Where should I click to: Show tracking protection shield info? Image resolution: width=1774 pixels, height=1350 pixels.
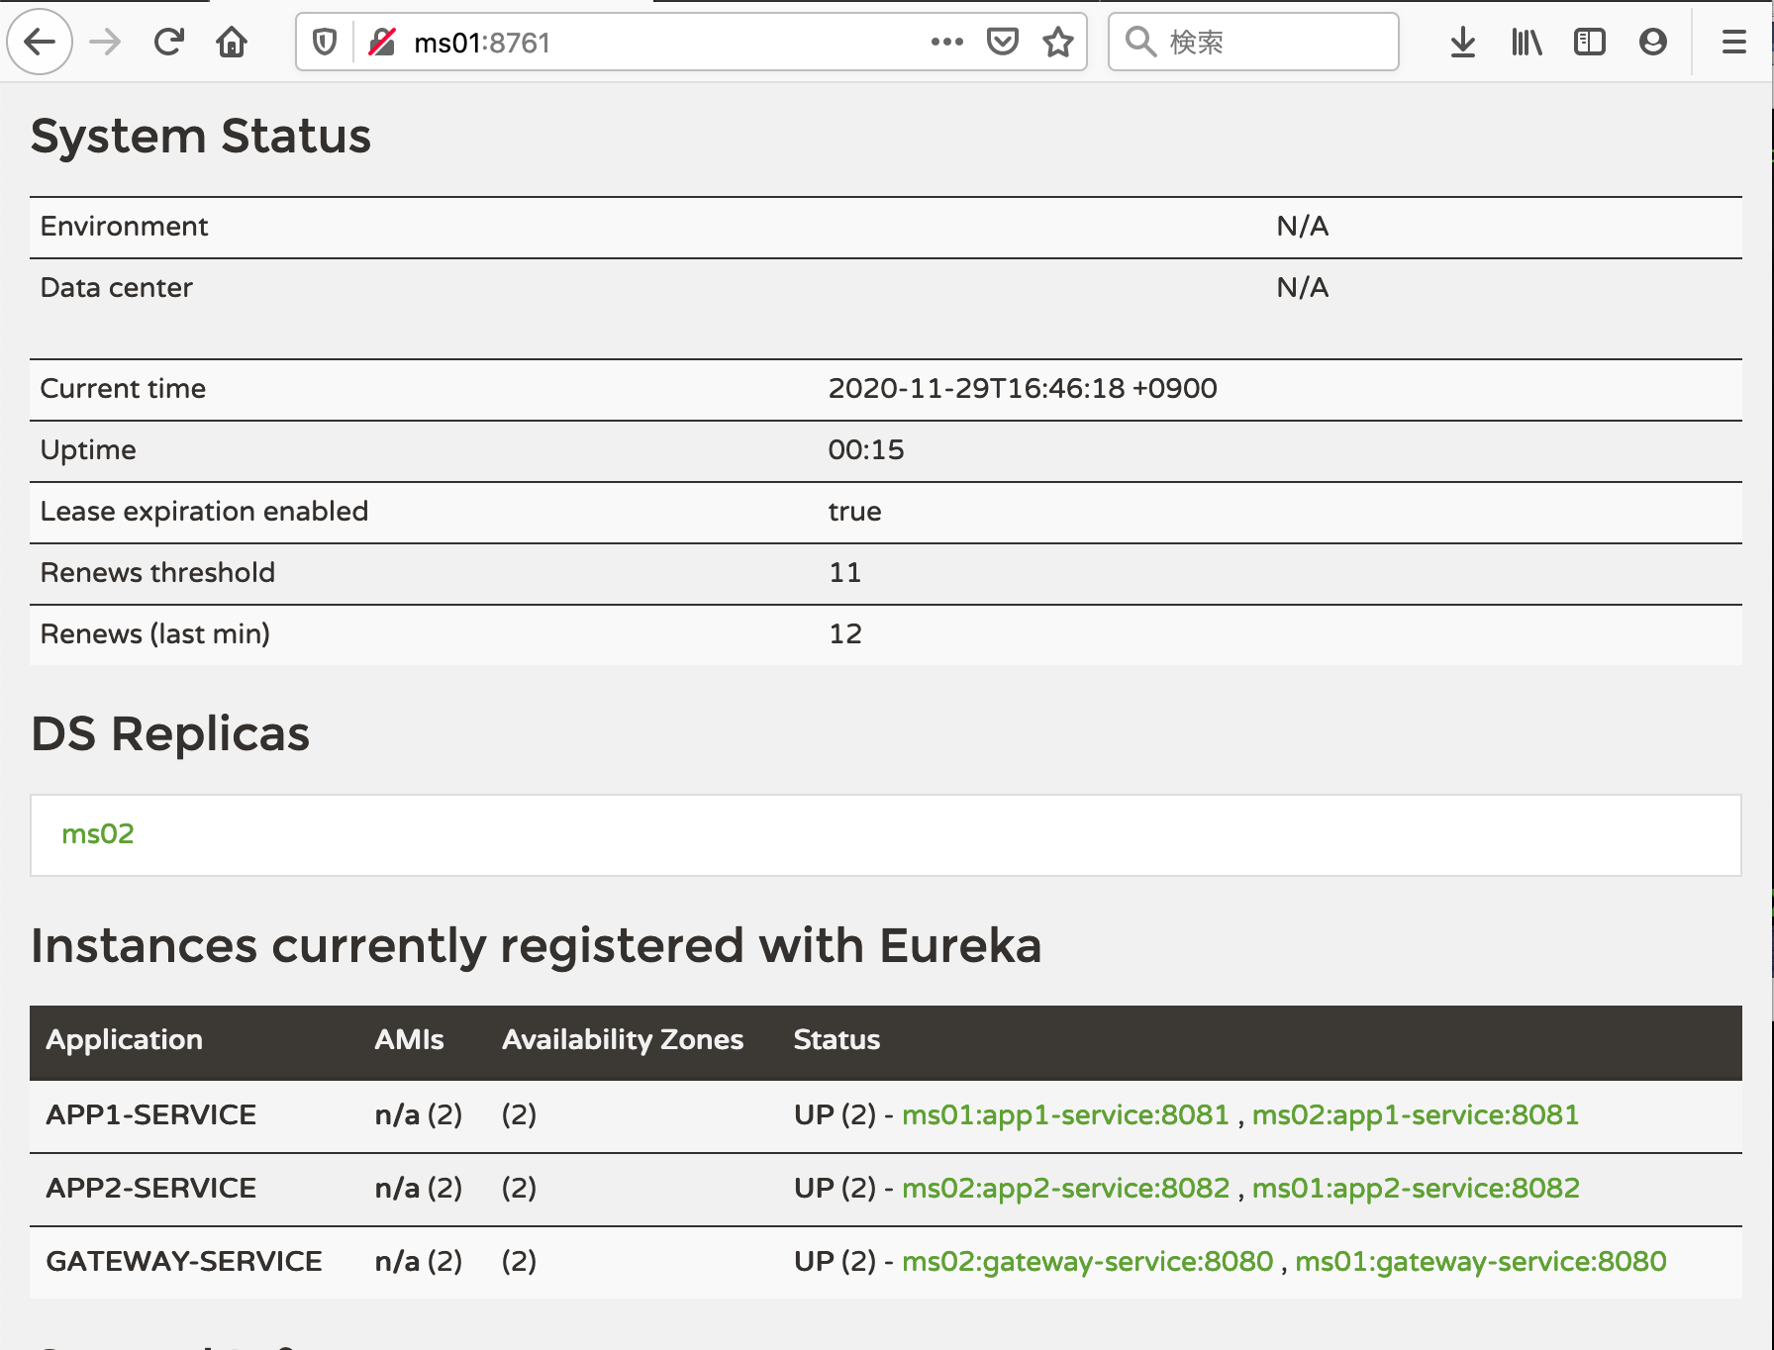point(325,42)
